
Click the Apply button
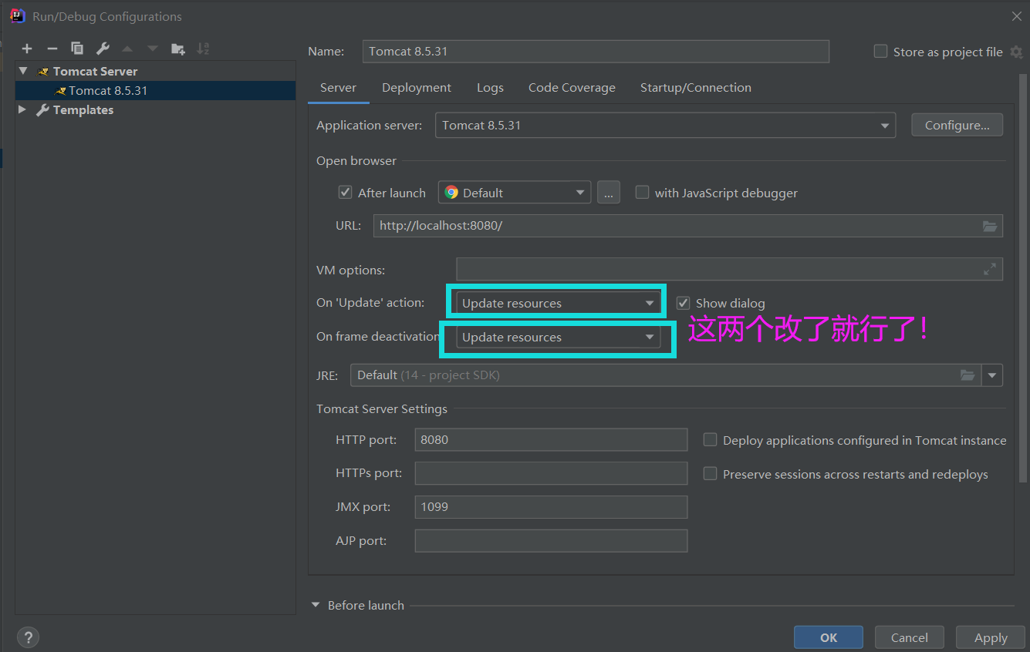tap(991, 637)
